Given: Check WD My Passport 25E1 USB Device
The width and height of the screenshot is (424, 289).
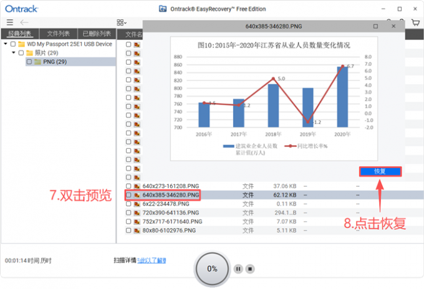Looking at the screenshot, I should coord(13,44).
